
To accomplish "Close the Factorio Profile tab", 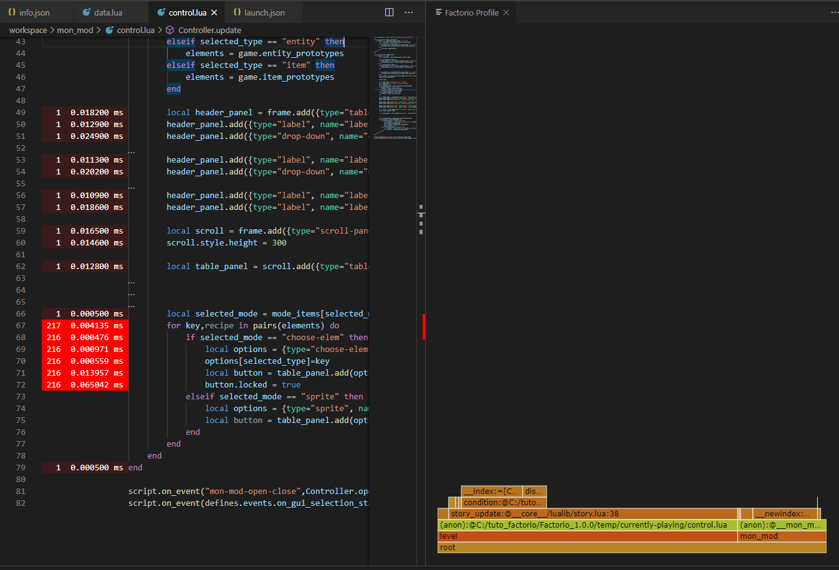I will tap(506, 12).
